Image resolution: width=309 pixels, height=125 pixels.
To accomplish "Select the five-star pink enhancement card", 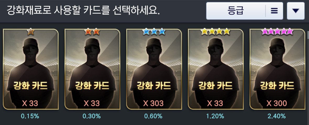I will (x=277, y=69).
